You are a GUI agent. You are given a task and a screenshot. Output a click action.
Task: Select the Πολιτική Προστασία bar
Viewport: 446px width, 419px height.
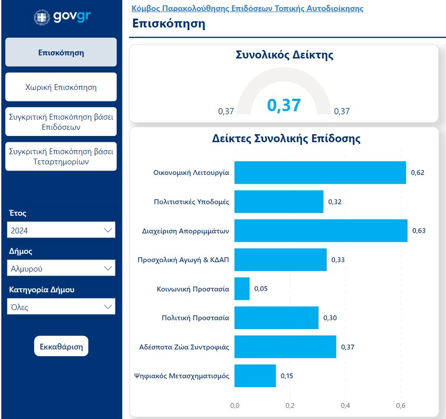[x=276, y=318]
